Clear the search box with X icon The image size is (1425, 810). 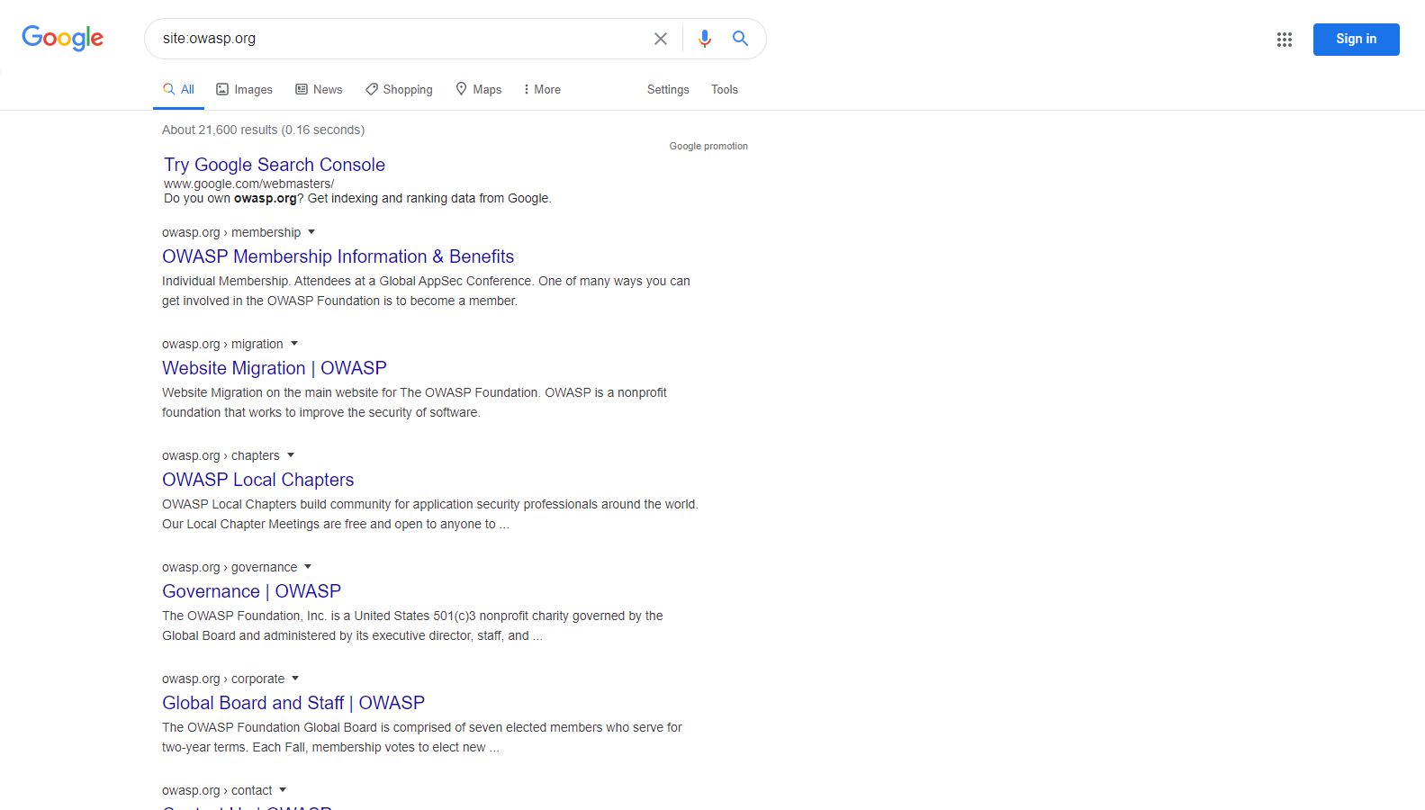coord(660,39)
